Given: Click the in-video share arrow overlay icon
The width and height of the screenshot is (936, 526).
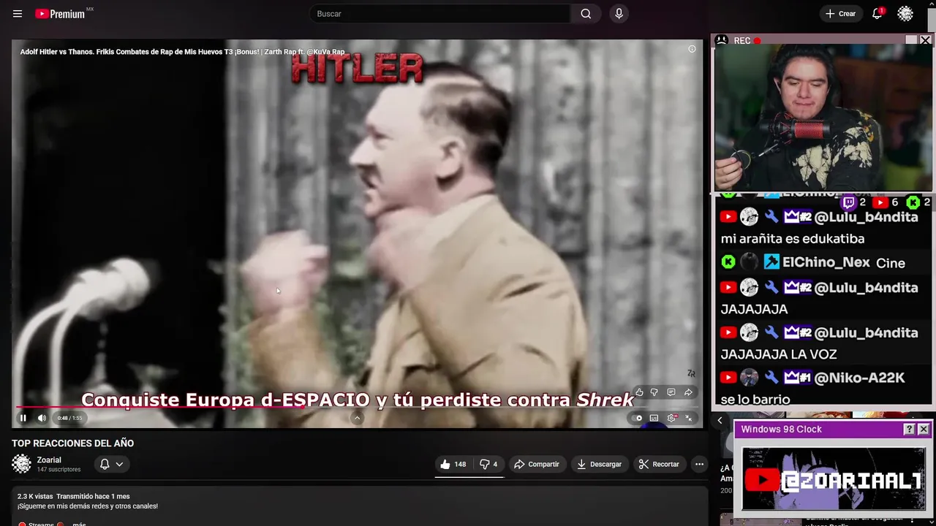Looking at the screenshot, I should point(688,392).
